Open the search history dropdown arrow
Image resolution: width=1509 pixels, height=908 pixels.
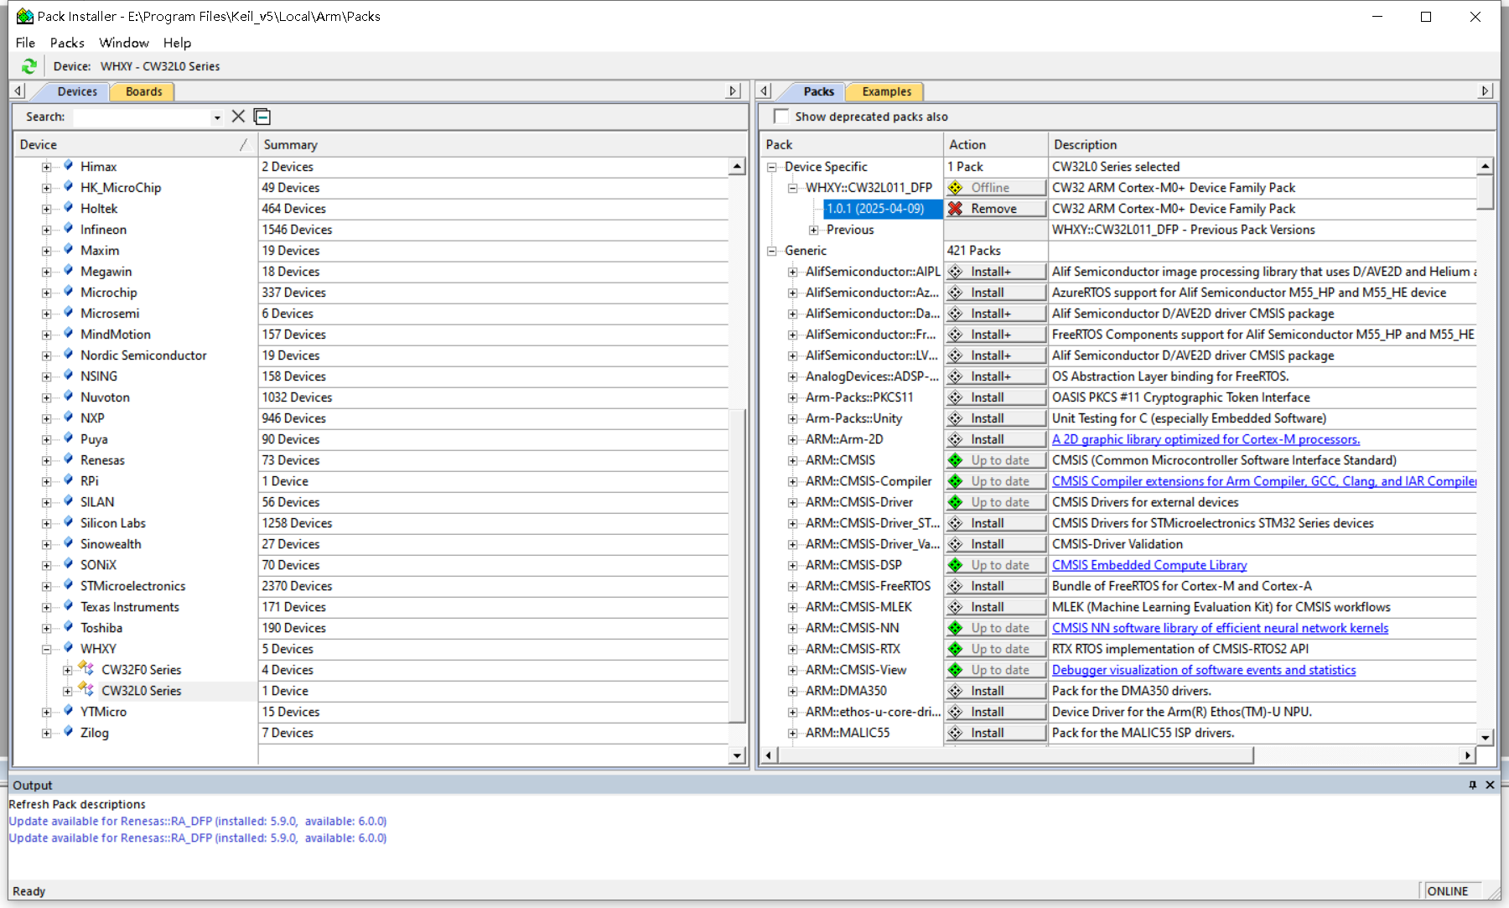217,117
